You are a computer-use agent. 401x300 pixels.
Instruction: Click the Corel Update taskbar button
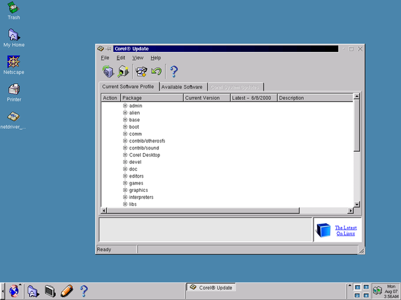(211, 287)
